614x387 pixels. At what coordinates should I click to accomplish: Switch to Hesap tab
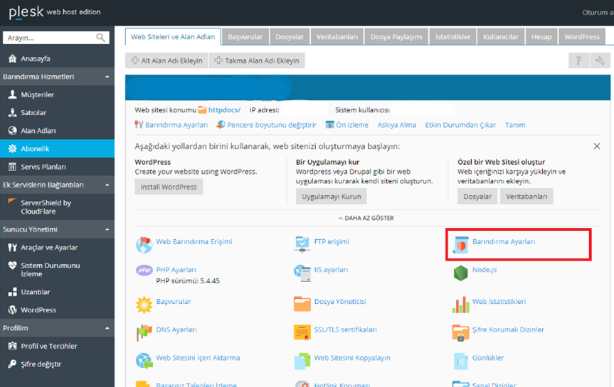pyautogui.click(x=541, y=37)
